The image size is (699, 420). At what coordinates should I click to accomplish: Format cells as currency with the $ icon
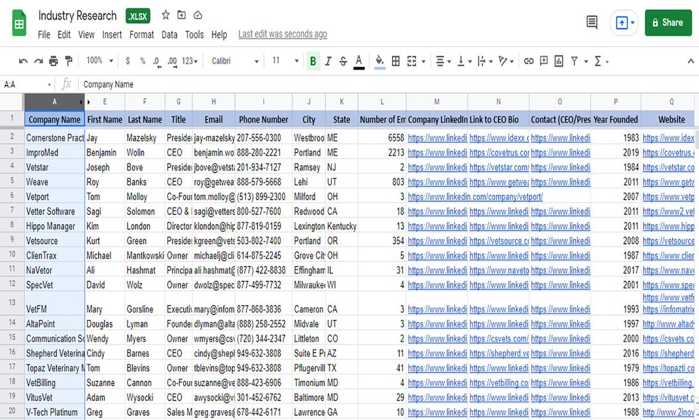click(x=128, y=61)
